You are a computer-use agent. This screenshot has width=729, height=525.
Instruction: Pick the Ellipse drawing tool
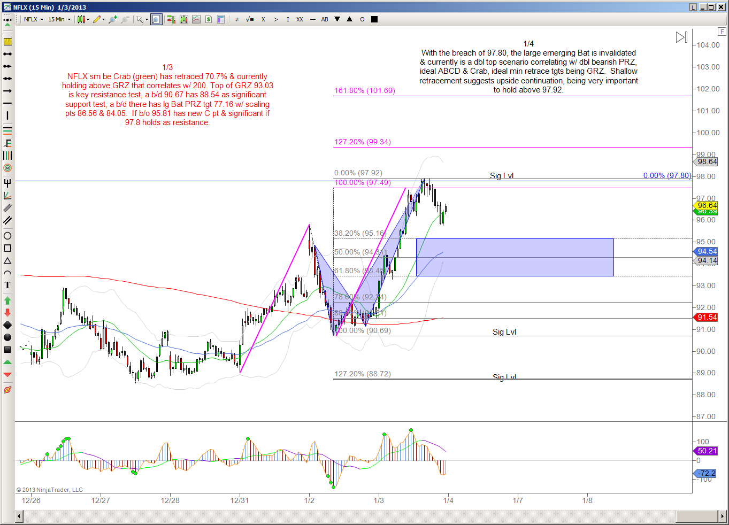pyautogui.click(x=7, y=236)
